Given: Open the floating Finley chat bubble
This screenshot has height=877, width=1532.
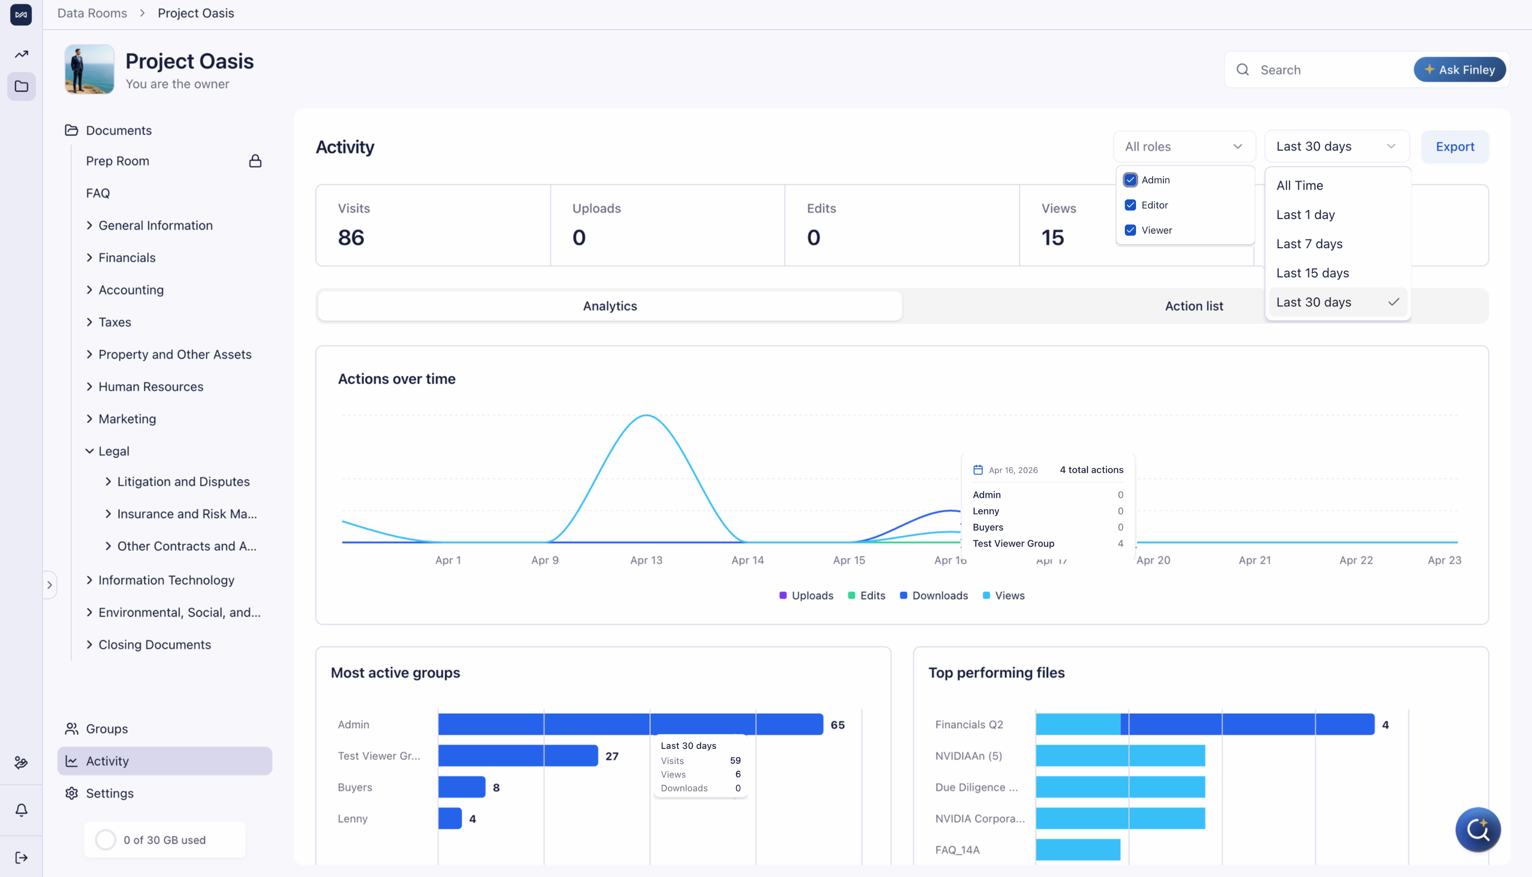Looking at the screenshot, I should click(1477, 830).
